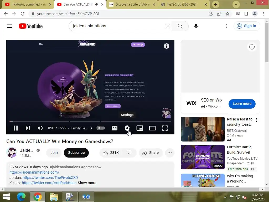This screenshot has width=269, height=202.
Task: Pause the video
Action: tap(15, 128)
